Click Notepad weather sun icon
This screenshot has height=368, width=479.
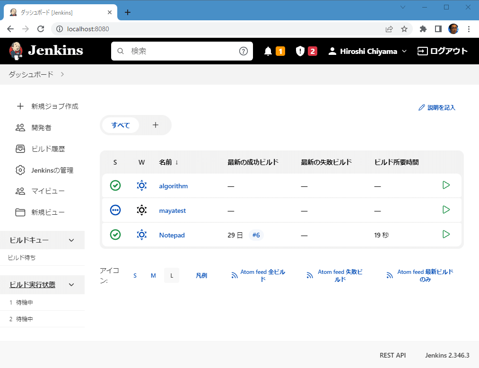[141, 235]
